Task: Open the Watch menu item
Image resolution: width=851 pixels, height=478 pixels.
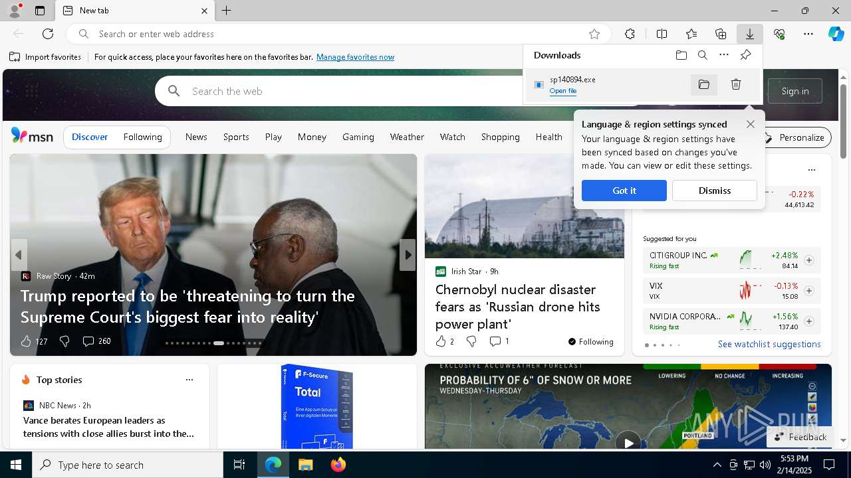Action: click(x=452, y=137)
